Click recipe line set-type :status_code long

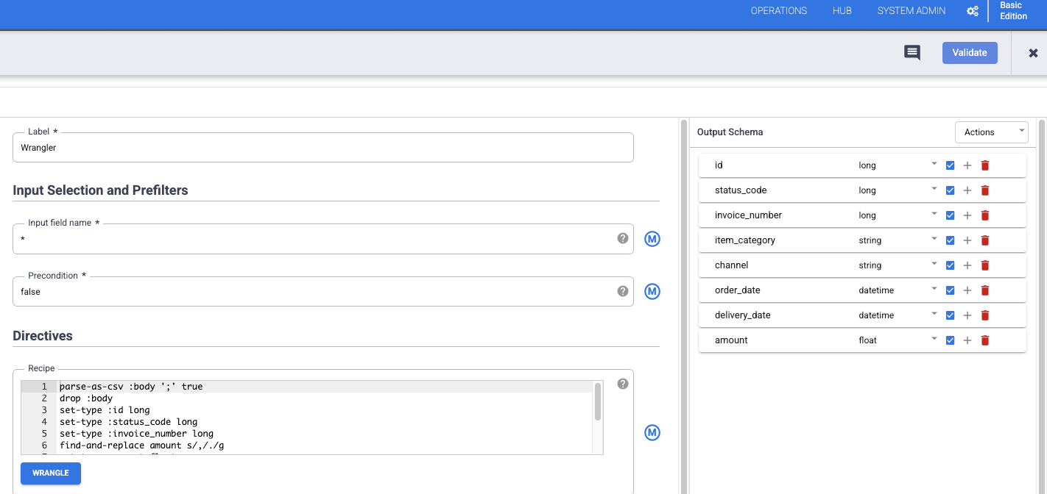click(x=128, y=422)
